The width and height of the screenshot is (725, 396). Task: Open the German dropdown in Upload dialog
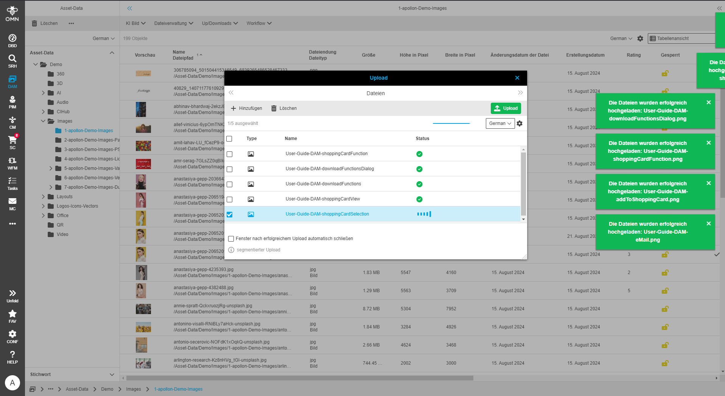click(x=500, y=123)
